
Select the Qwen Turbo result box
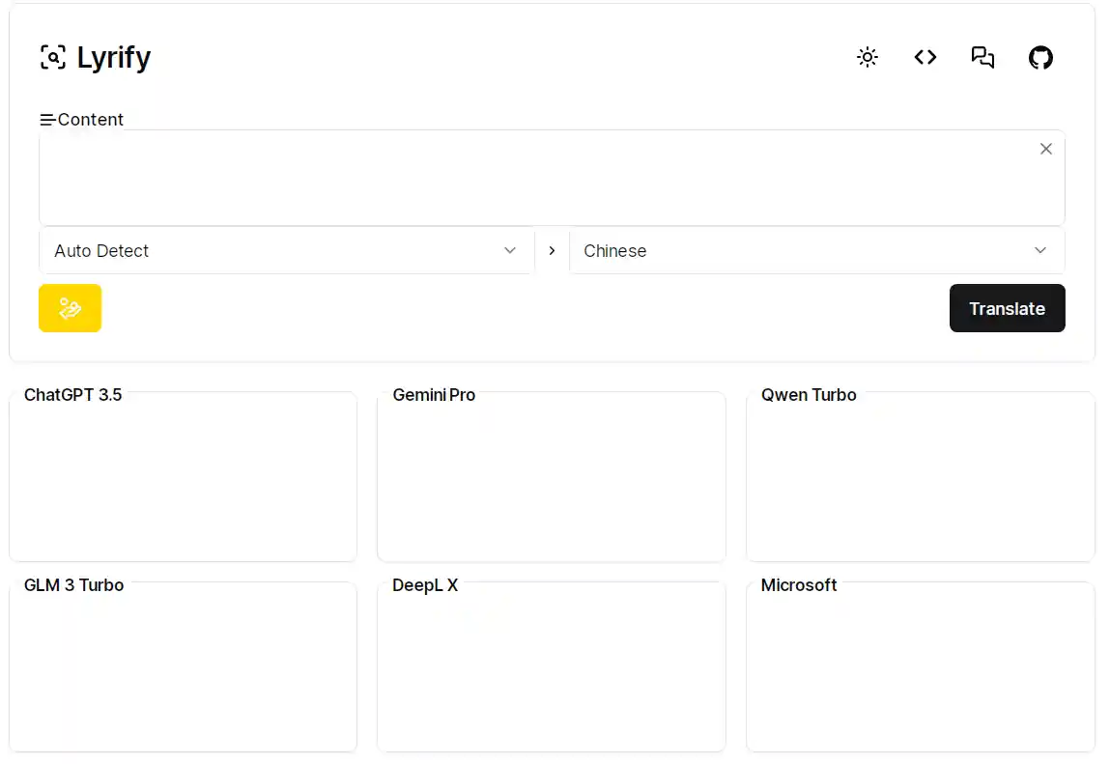pos(921,476)
